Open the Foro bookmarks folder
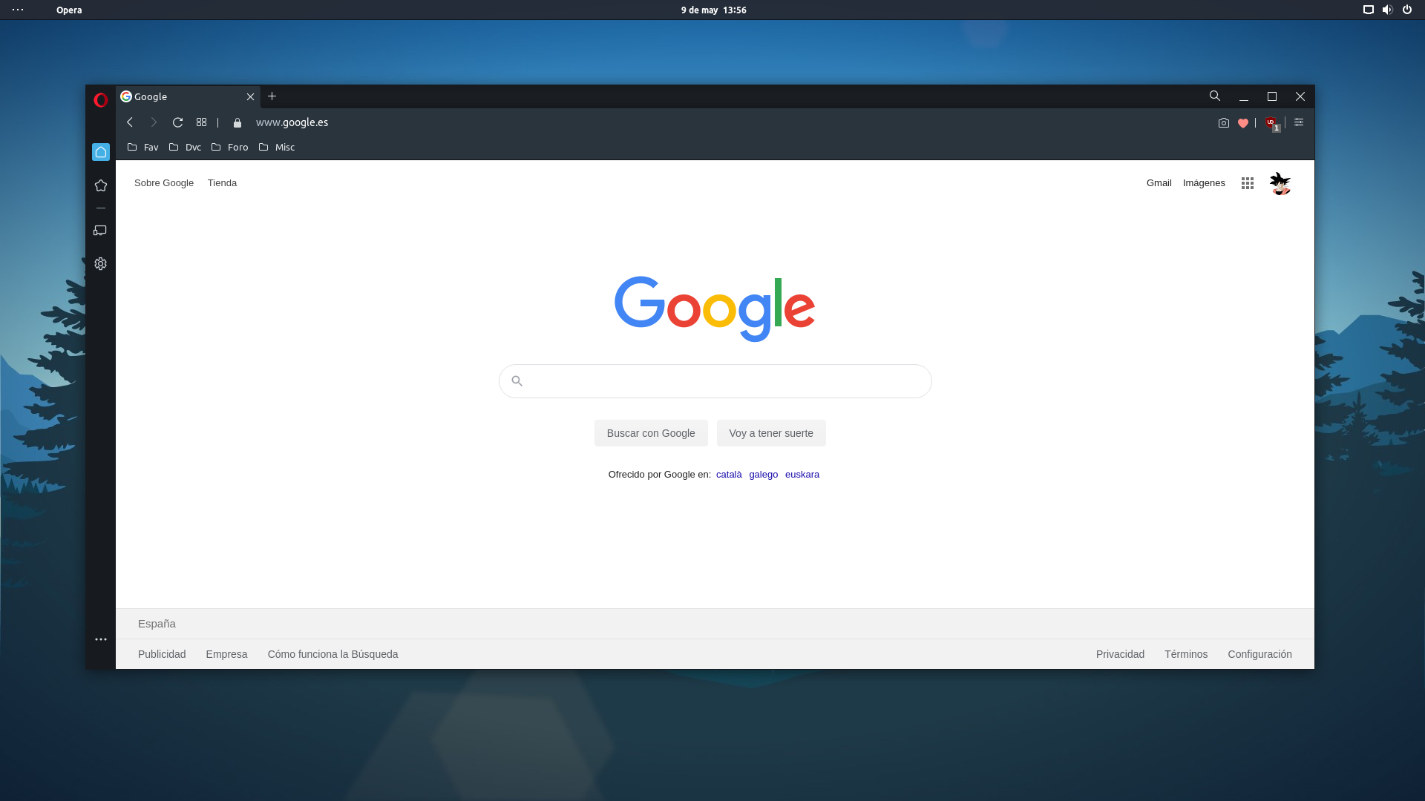Viewport: 1425px width, 801px height. [x=229, y=148]
